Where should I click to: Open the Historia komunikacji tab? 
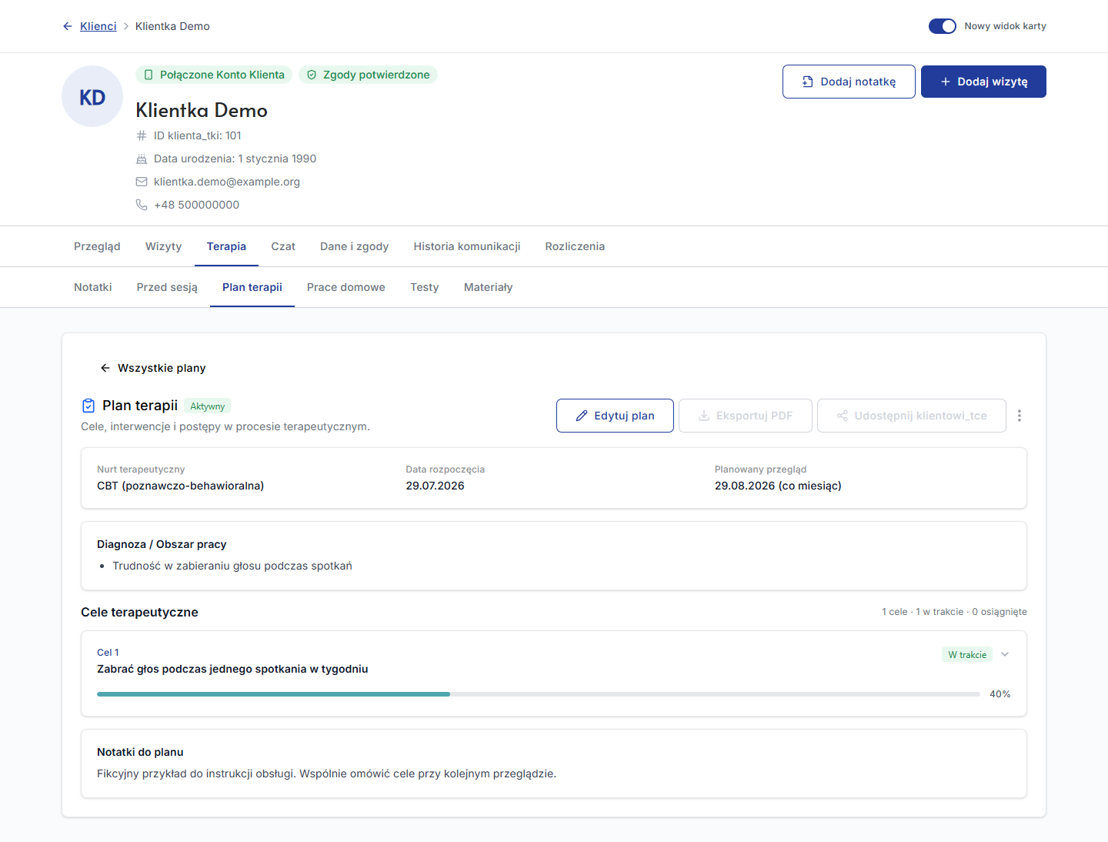click(x=467, y=246)
